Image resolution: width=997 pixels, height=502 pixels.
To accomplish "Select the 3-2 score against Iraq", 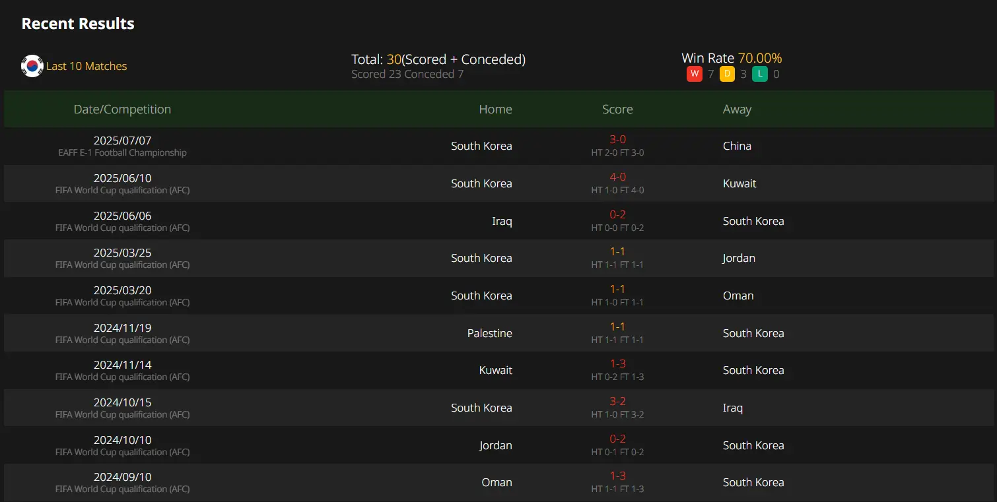I will (x=617, y=402).
